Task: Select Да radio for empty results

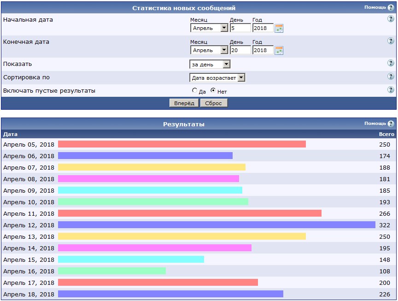Action: click(x=195, y=91)
